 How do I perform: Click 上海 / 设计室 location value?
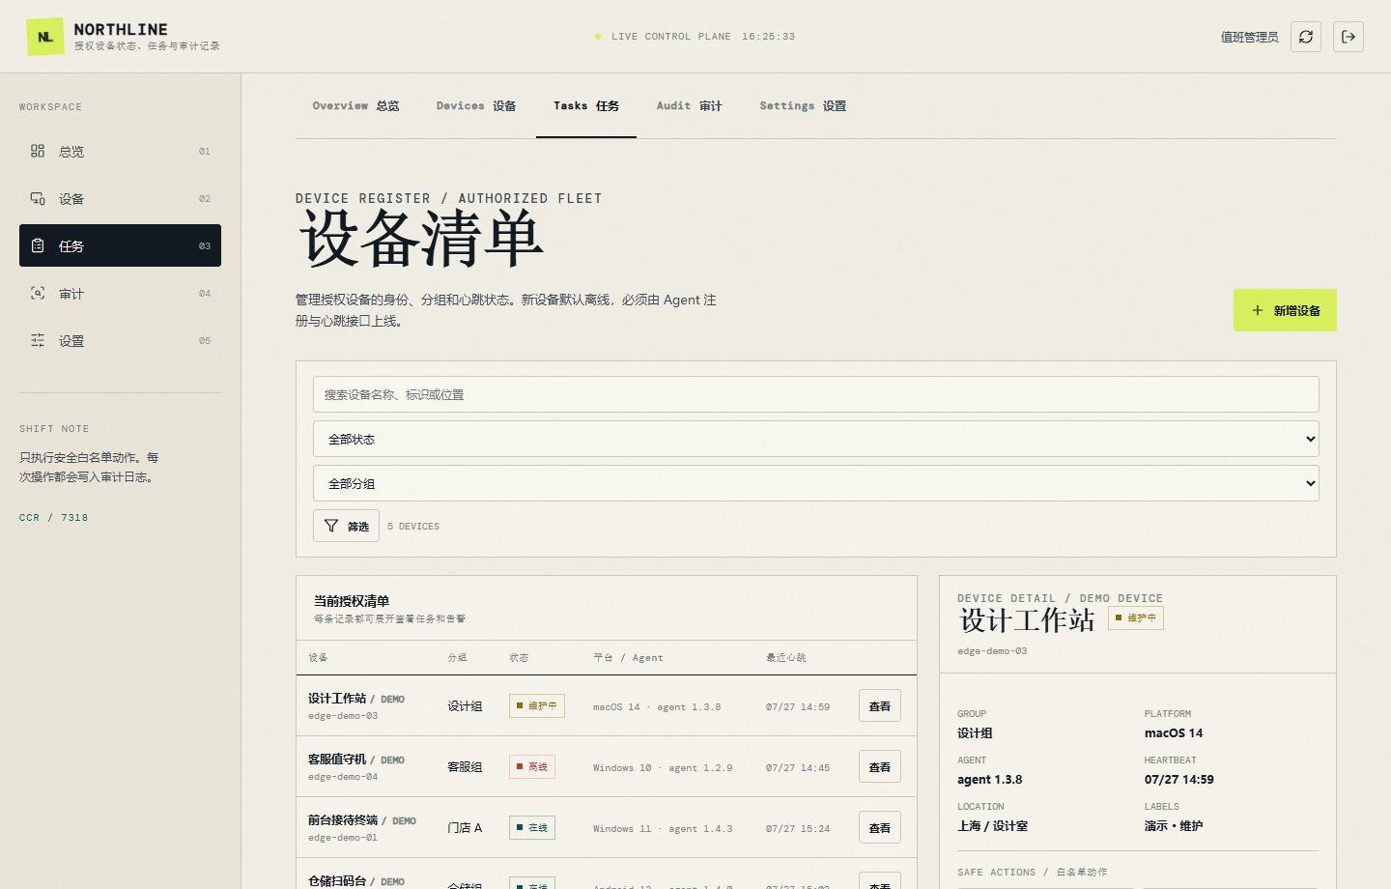pyautogui.click(x=992, y=825)
